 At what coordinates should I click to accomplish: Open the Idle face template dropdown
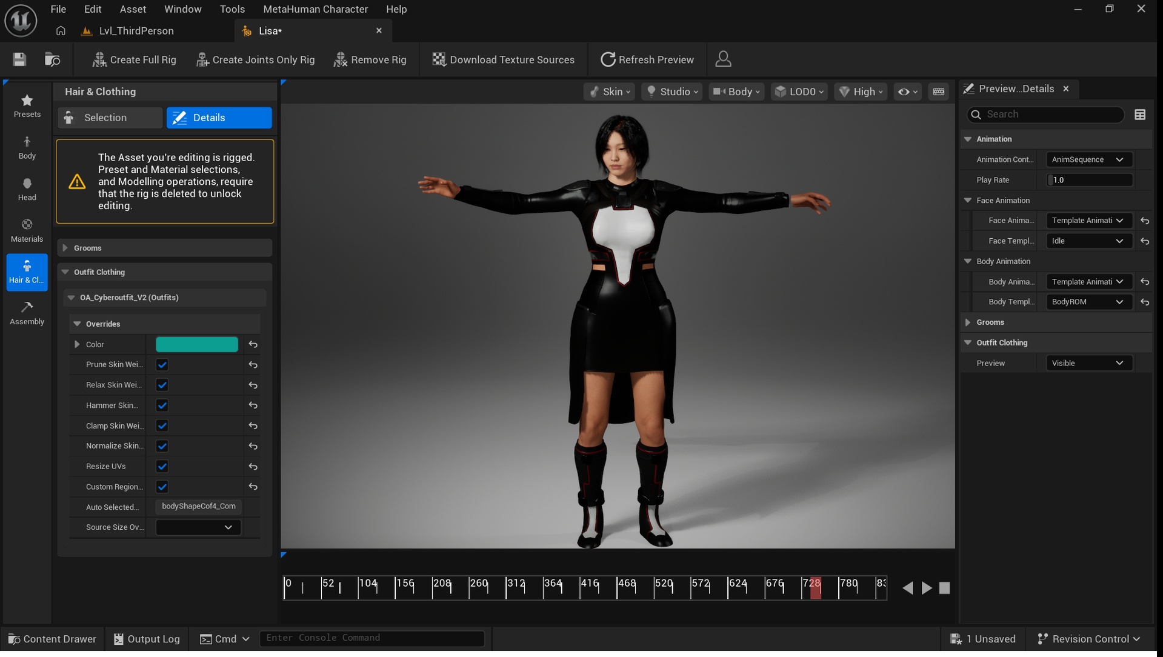click(x=1089, y=241)
